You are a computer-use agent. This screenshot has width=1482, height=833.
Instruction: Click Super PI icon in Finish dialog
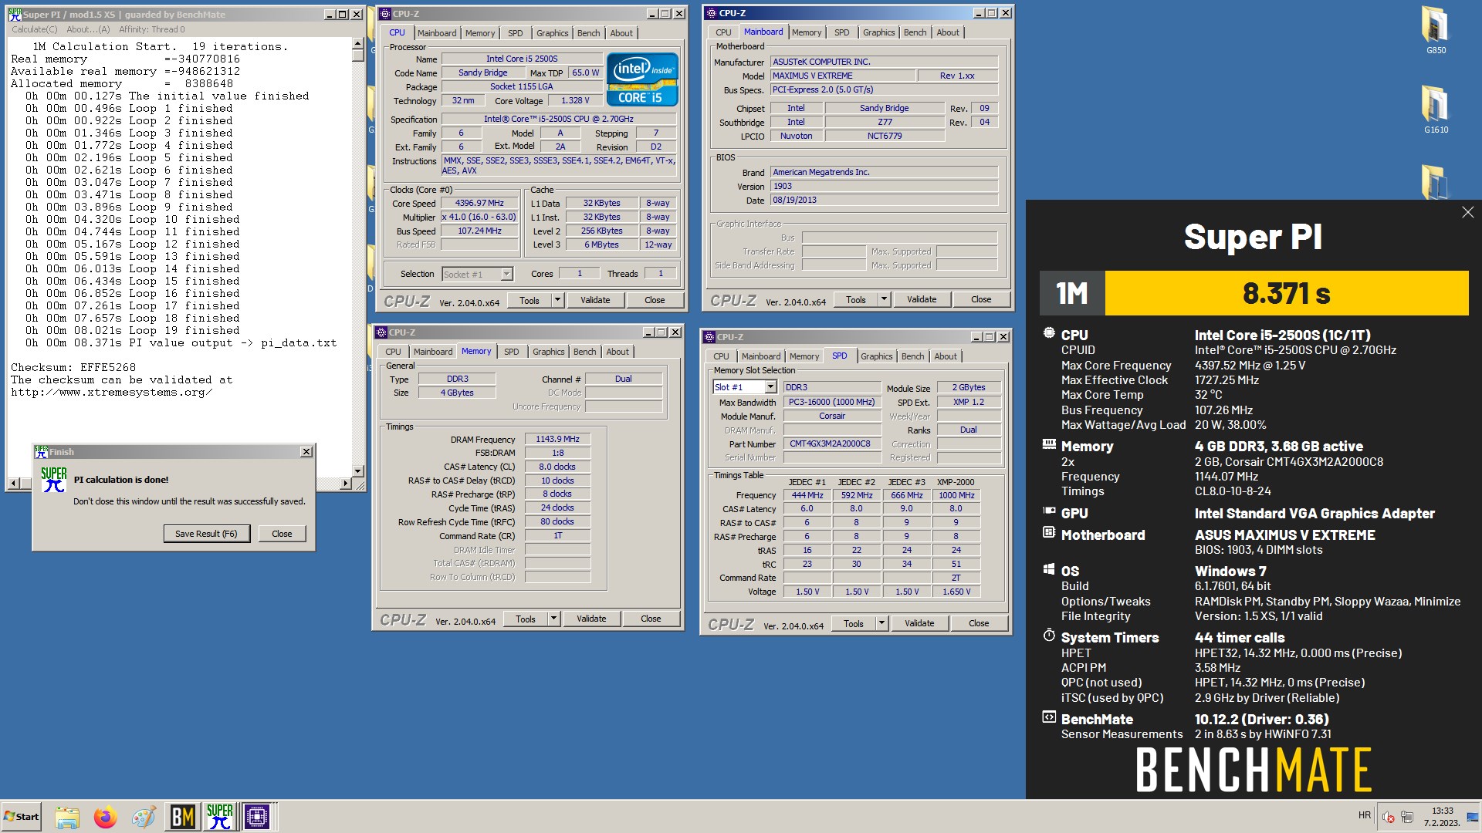pyautogui.click(x=54, y=480)
